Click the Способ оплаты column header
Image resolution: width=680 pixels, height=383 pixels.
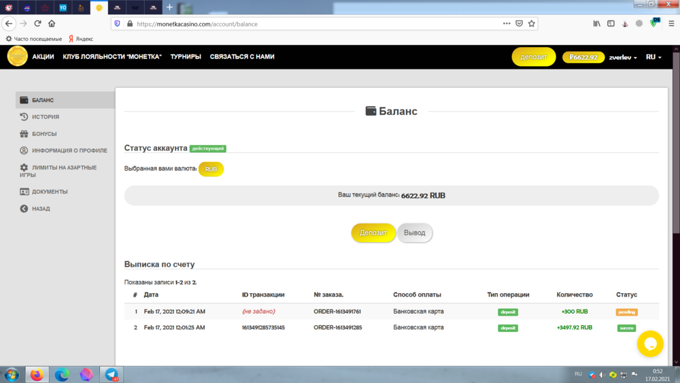(418, 295)
